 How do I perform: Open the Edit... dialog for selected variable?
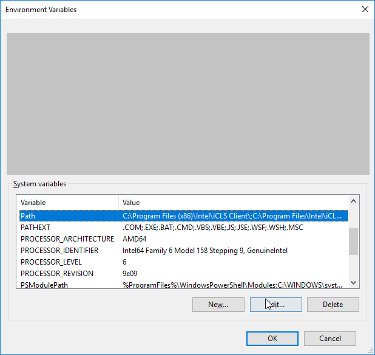(276, 304)
